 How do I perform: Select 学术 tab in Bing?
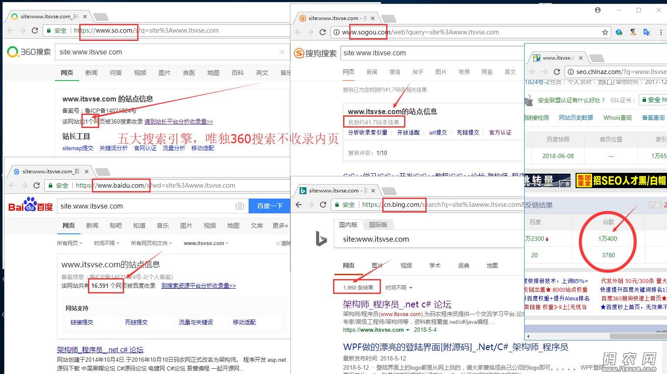tap(435, 266)
